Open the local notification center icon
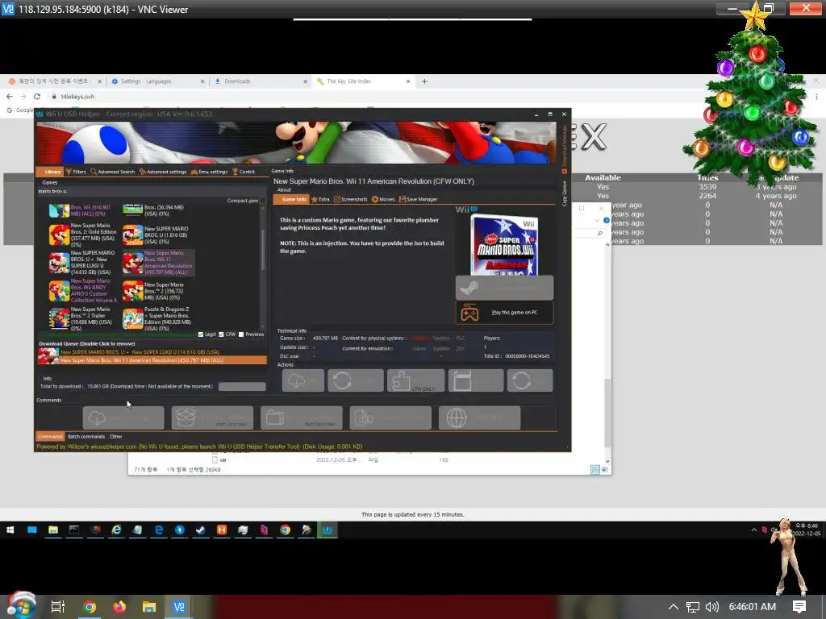The height and width of the screenshot is (619, 826). [x=799, y=607]
